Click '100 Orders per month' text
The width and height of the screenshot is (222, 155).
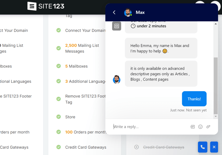[86, 132]
